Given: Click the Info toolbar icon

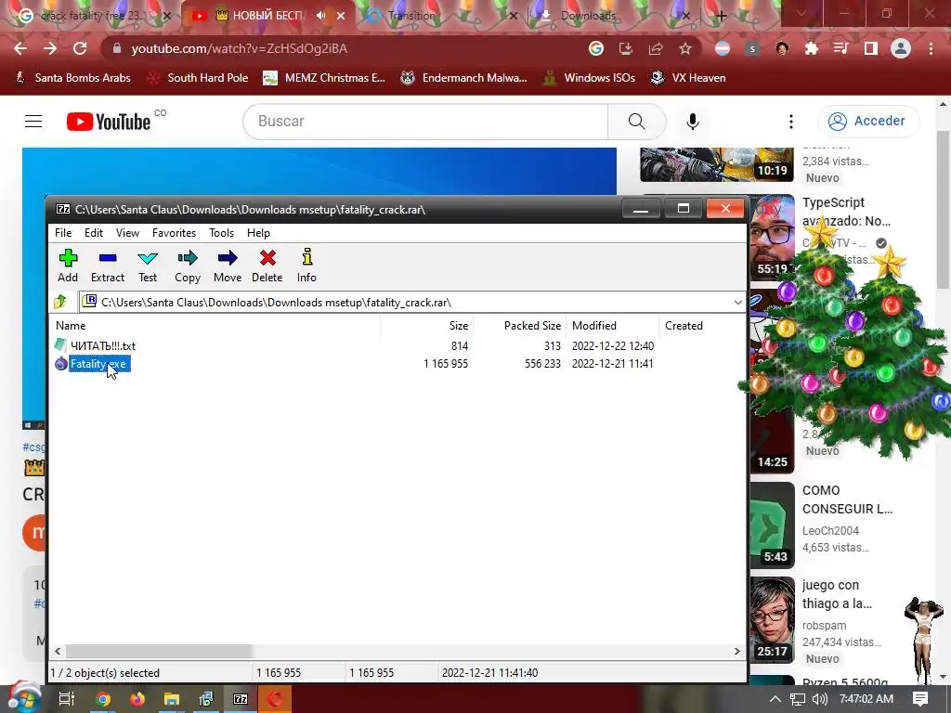Looking at the screenshot, I should click(x=306, y=266).
